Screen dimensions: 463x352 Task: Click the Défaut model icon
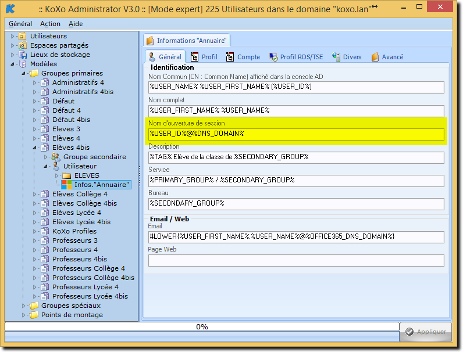[45, 101]
